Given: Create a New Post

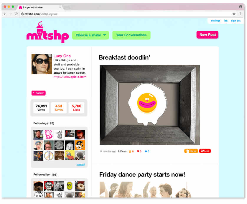Looking at the screenshot, I should pos(208,35).
